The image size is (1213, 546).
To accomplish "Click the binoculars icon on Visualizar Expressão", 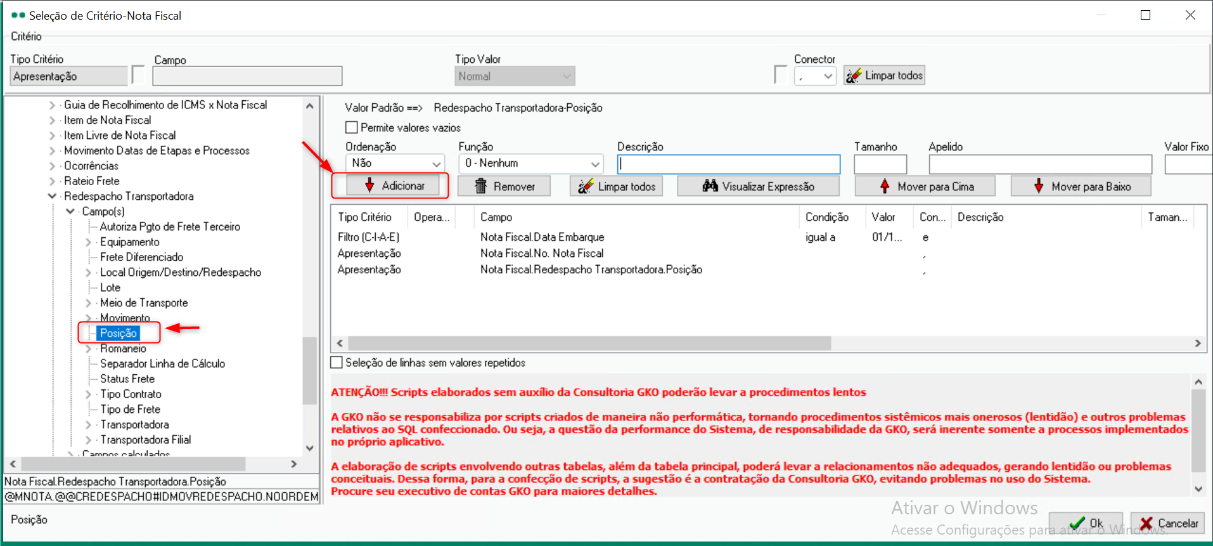I will 710,186.
